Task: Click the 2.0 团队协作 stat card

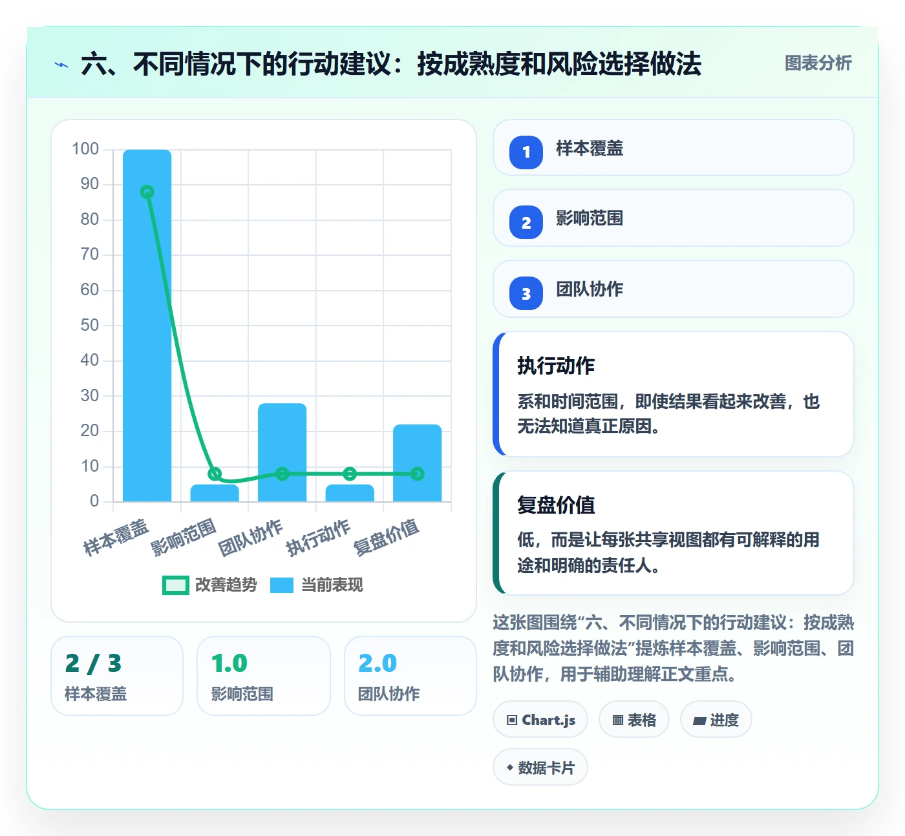Action: click(410, 676)
